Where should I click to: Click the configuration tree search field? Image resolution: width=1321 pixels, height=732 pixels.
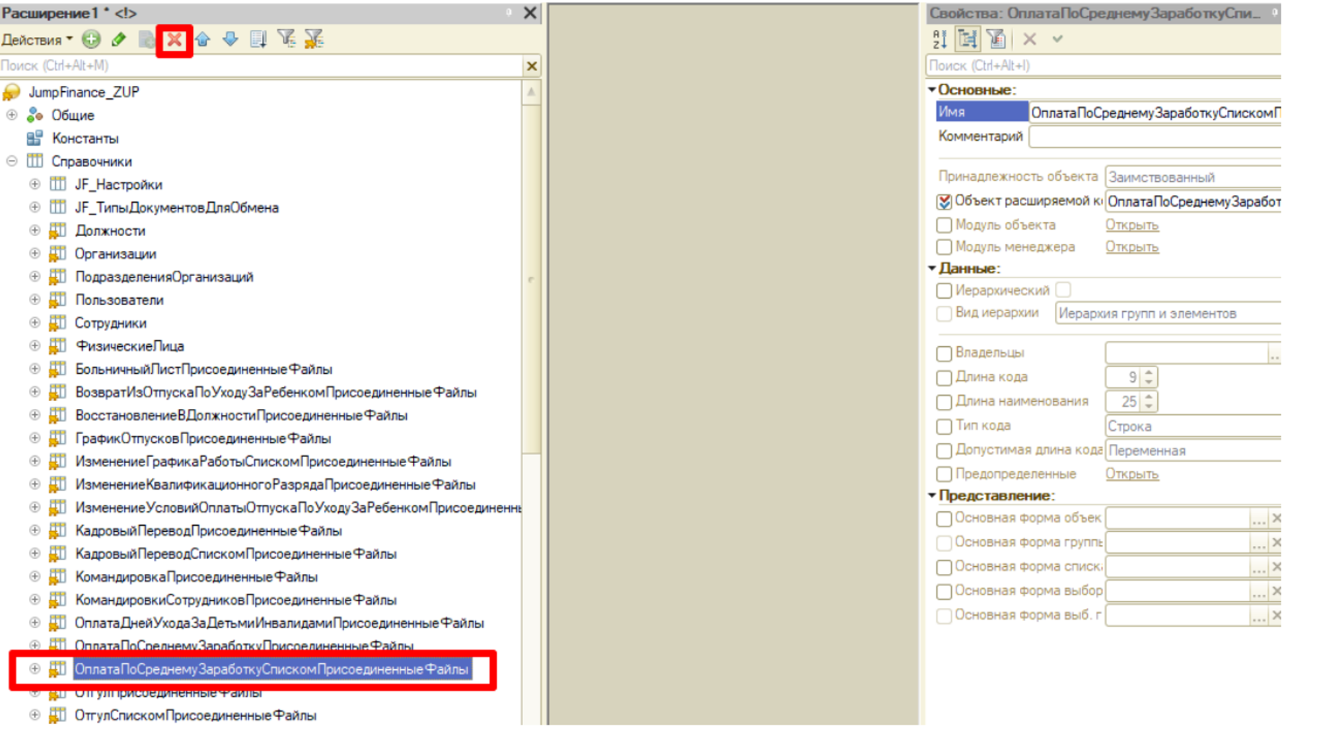pos(261,65)
